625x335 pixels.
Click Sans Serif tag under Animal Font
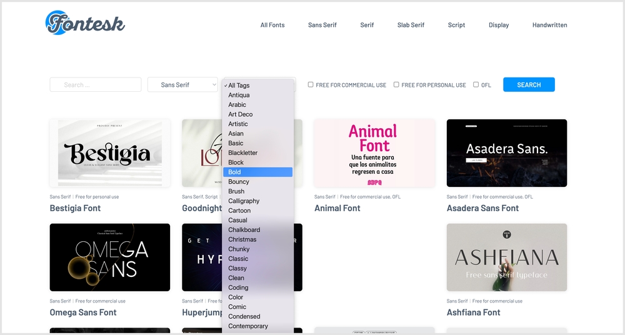pyautogui.click(x=325, y=197)
